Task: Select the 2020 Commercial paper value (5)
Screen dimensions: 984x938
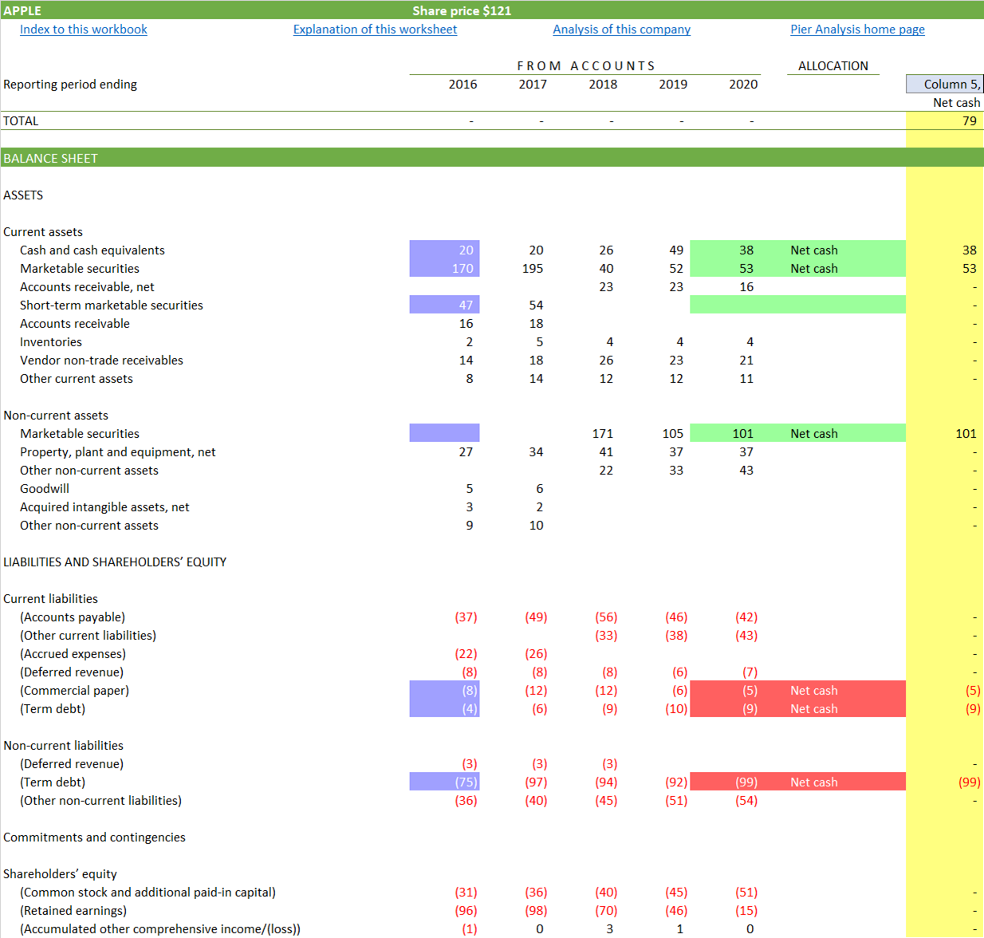Action: point(750,691)
